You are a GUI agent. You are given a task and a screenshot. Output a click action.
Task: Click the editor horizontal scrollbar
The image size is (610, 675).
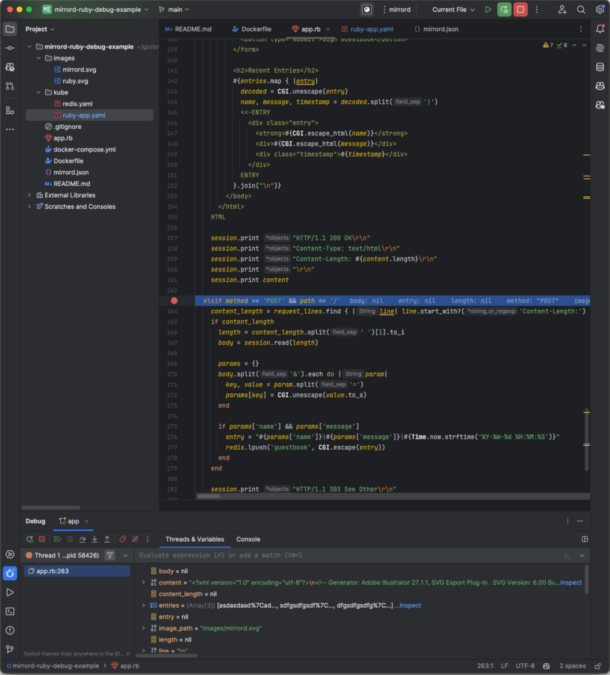click(x=209, y=496)
